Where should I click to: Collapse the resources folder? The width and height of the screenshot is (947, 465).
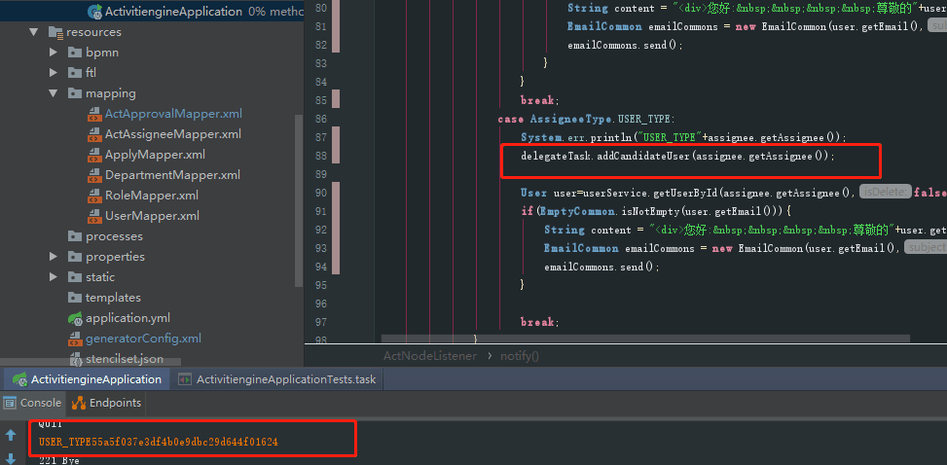(33, 32)
